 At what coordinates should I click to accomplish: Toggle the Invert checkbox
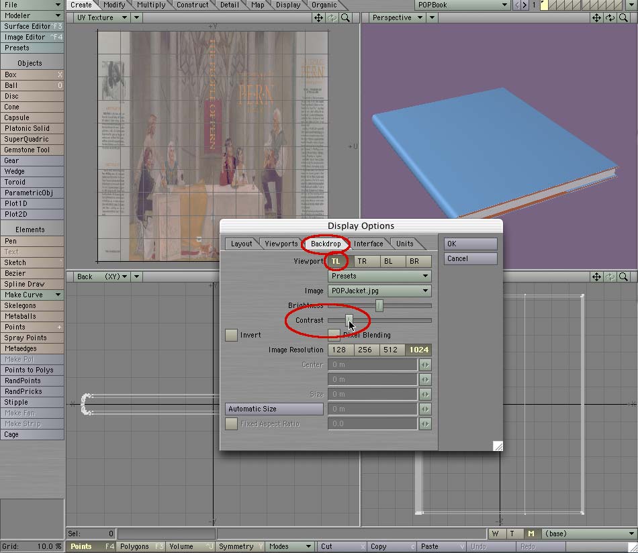pos(231,335)
